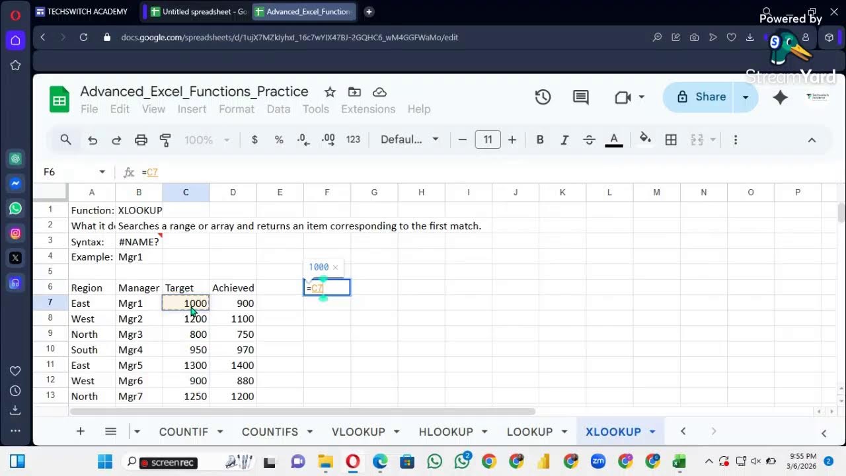Click Opera sidebar Instagram icon
Viewport: 846px width, 476px height.
15,233
